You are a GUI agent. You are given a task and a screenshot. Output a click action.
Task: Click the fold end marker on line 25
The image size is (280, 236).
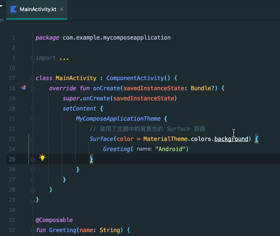(x=33, y=159)
